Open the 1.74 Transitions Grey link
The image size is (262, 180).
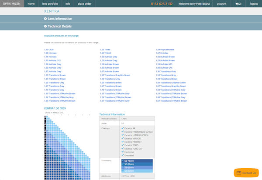(x=54, y=90)
